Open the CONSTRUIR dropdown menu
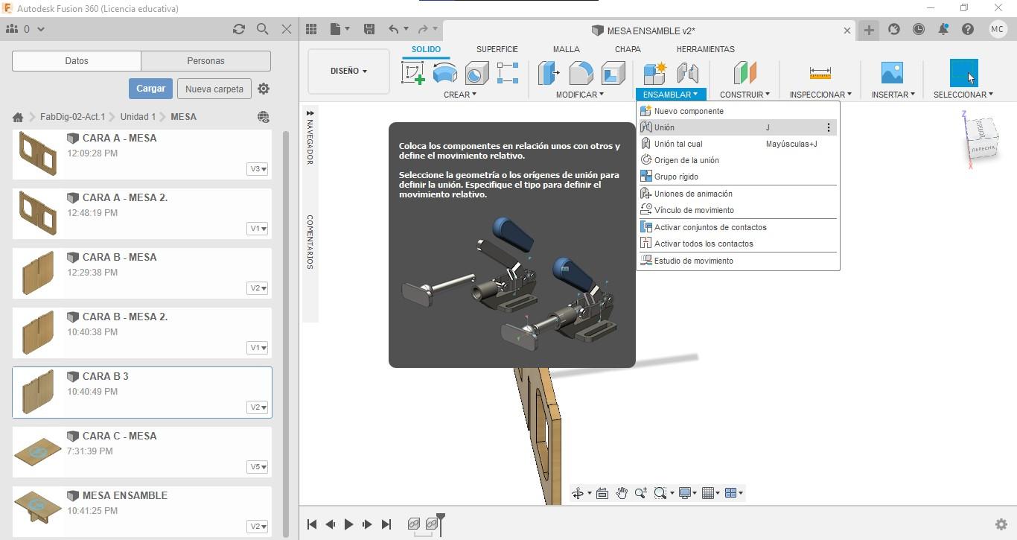The image size is (1017, 540). 745,95
